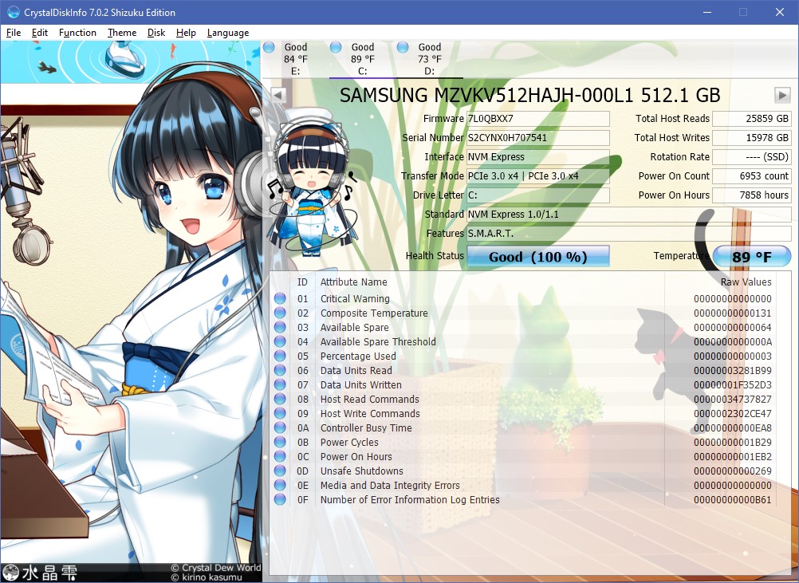
Task: Click the Drive Letter field
Action: (x=538, y=195)
